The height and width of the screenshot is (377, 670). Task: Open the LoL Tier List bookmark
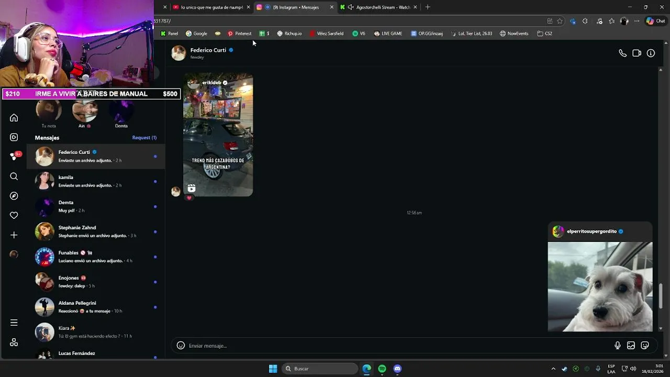pos(471,34)
